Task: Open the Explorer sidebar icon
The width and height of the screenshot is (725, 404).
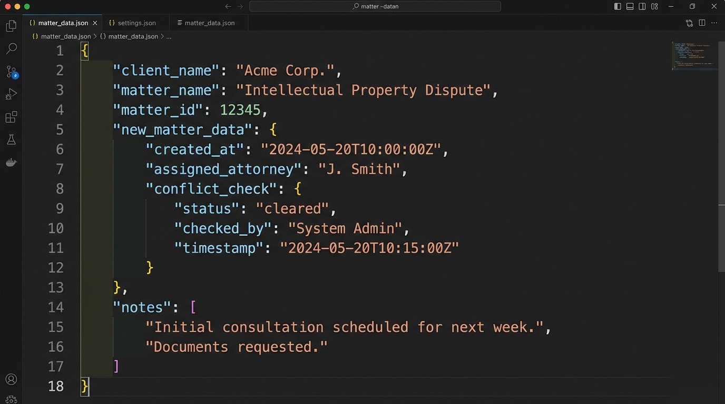Action: (11, 26)
